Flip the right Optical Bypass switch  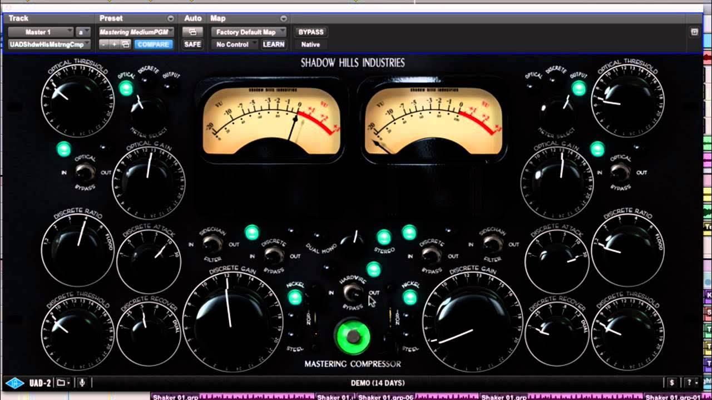(620, 172)
